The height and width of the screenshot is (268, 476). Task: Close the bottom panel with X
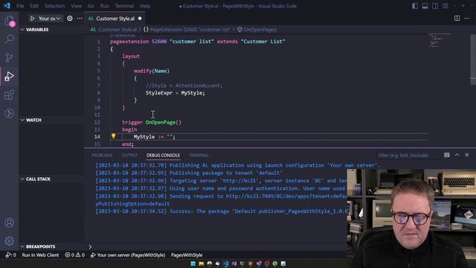pyautogui.click(x=466, y=155)
